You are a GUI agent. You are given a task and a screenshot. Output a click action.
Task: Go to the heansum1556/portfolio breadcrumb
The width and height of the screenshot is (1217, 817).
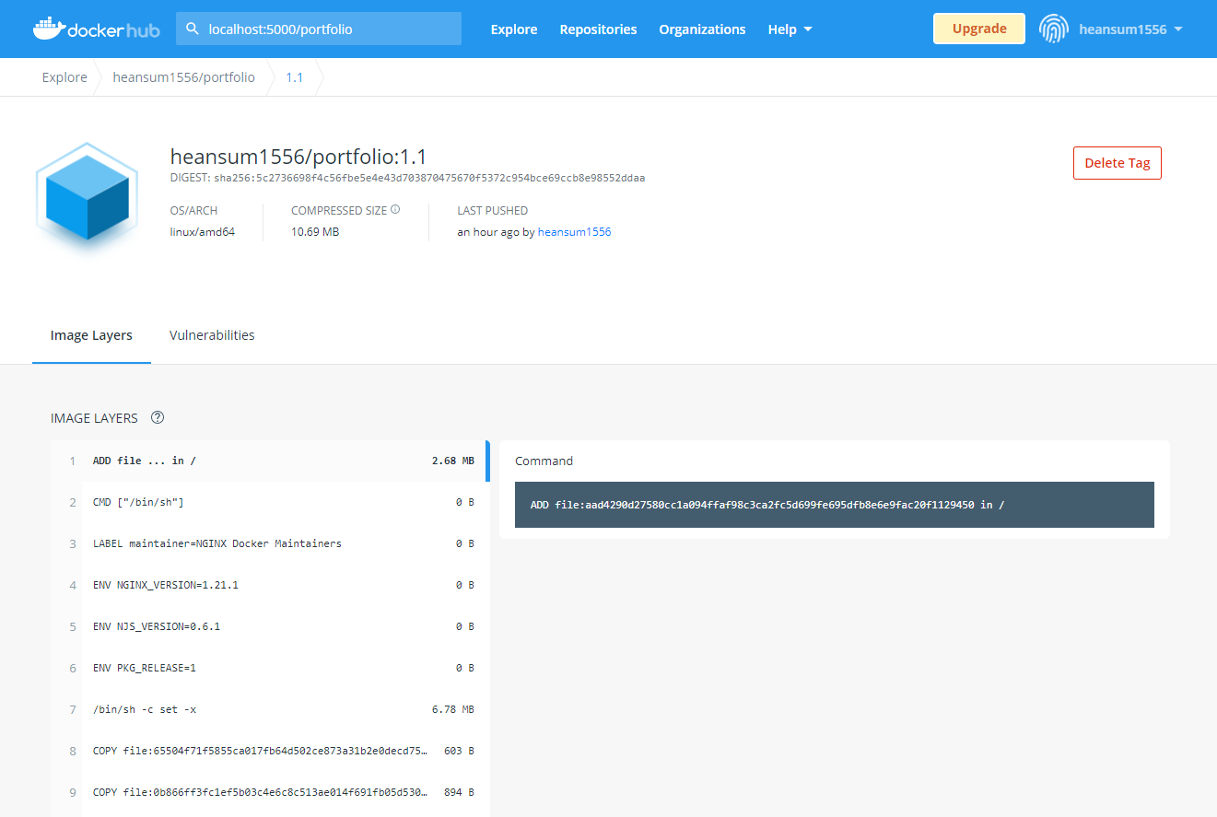click(183, 77)
